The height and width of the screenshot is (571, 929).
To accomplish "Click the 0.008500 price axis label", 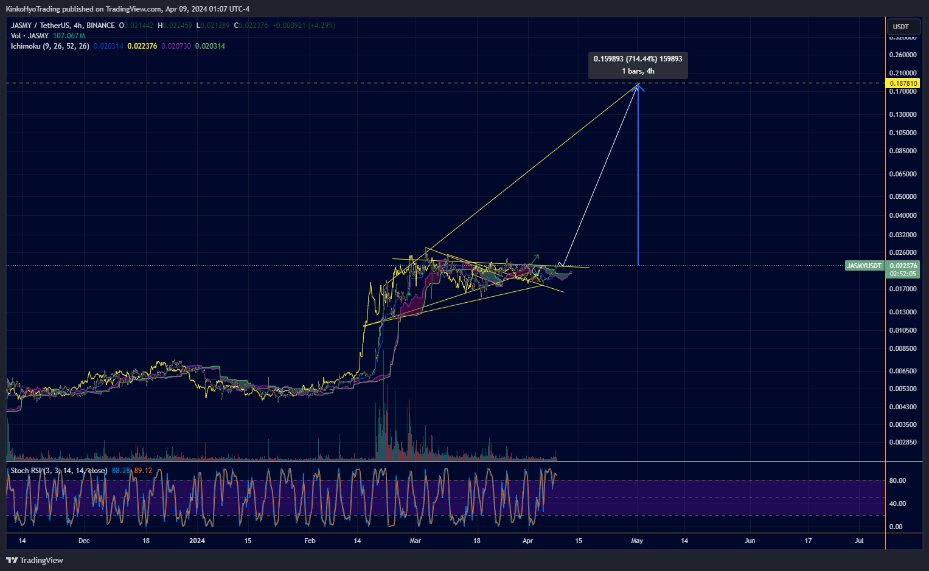I will (903, 348).
